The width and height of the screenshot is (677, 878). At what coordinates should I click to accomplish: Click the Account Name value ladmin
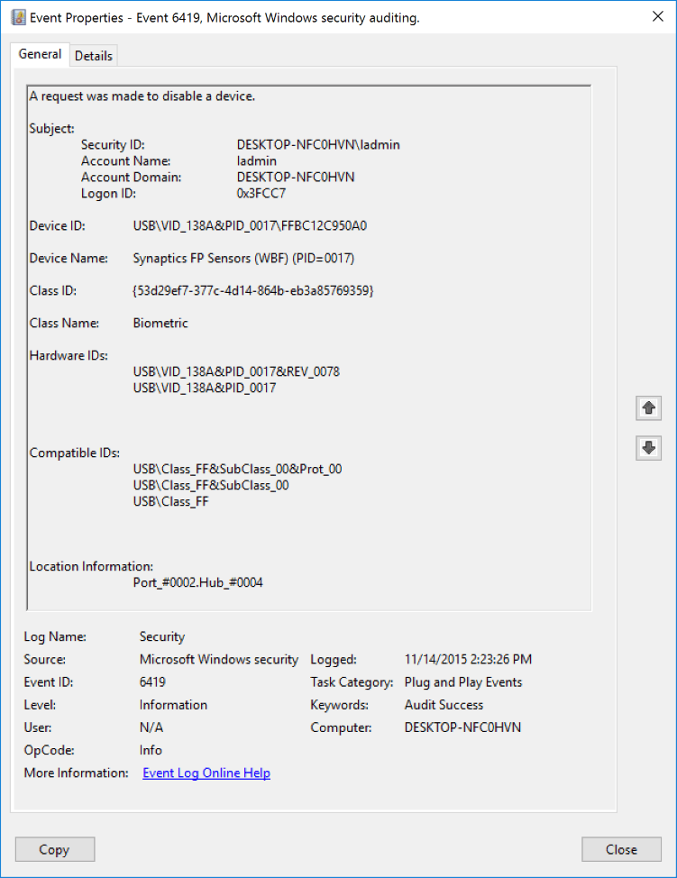click(256, 160)
